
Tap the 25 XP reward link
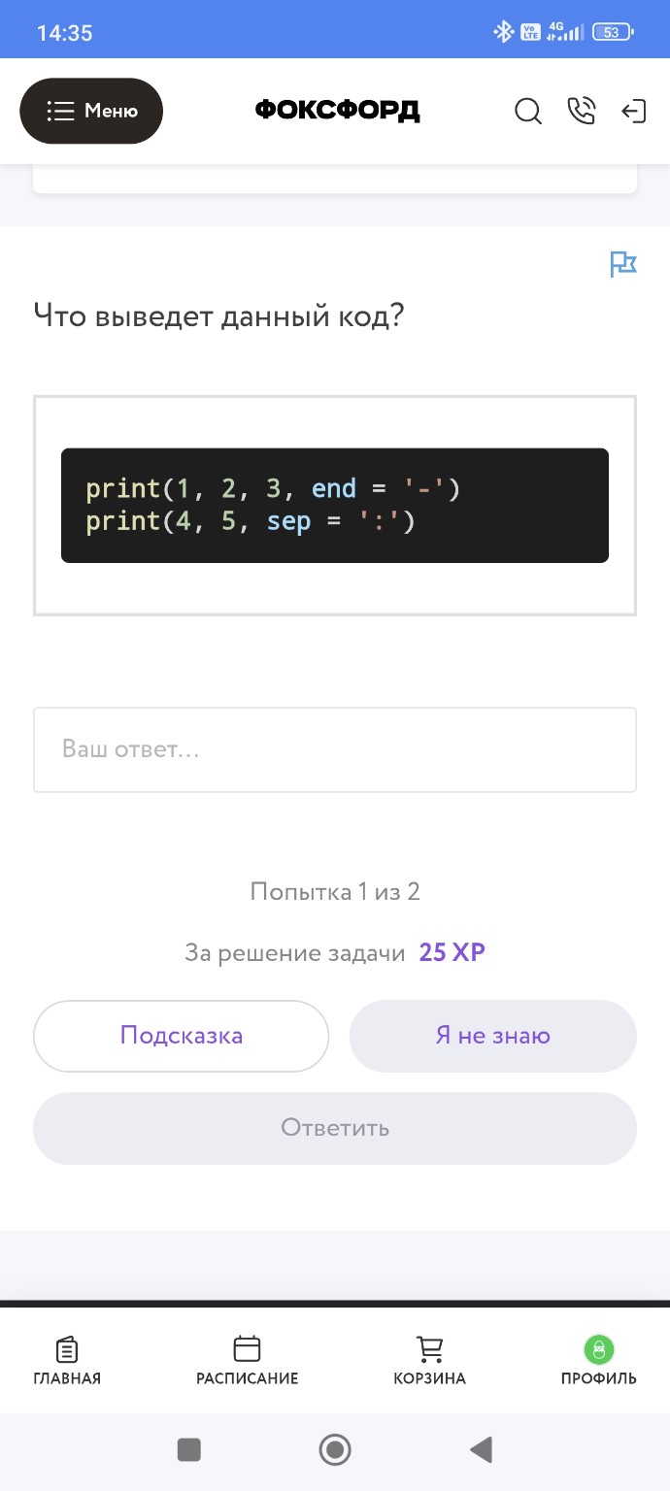452,951
